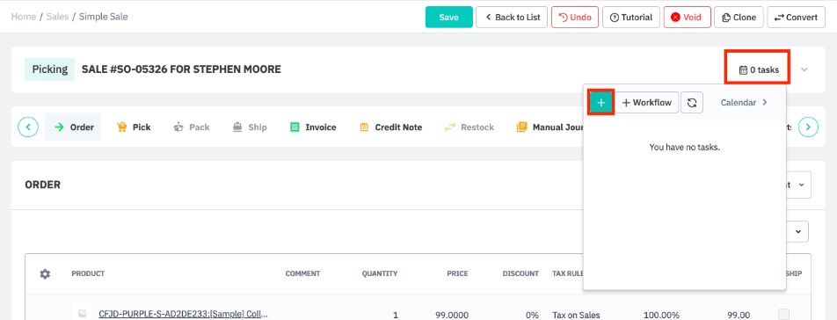Open the table settings gear icon
837x320 pixels.
click(x=46, y=273)
